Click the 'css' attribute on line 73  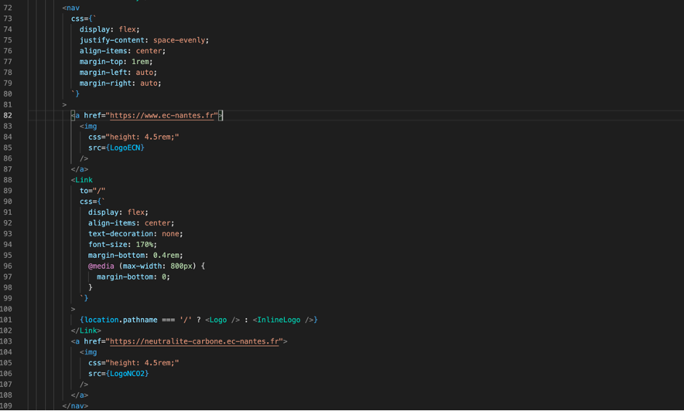(77, 19)
